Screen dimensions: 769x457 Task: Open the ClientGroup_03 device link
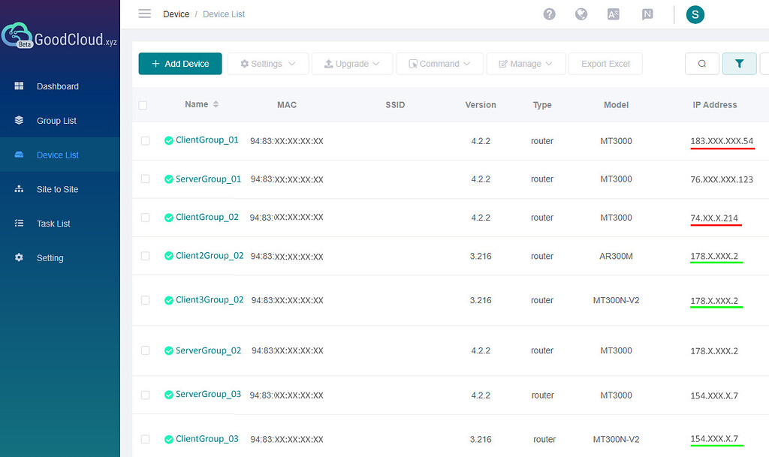[207, 439]
